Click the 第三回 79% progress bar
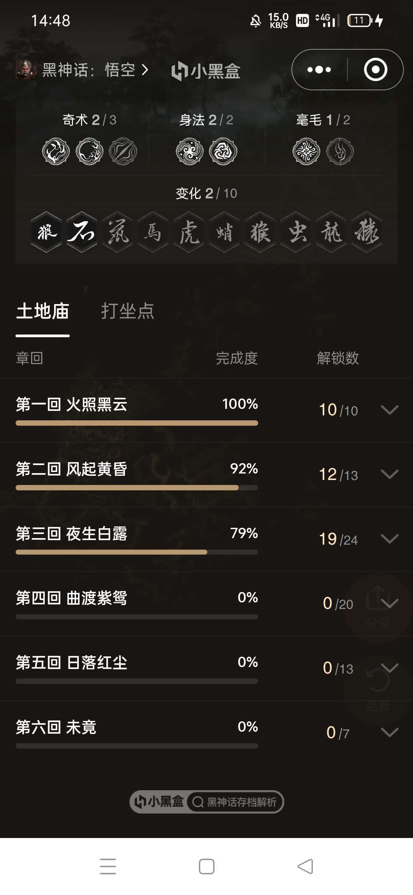Viewport: 413px width, 895px height. [137, 552]
